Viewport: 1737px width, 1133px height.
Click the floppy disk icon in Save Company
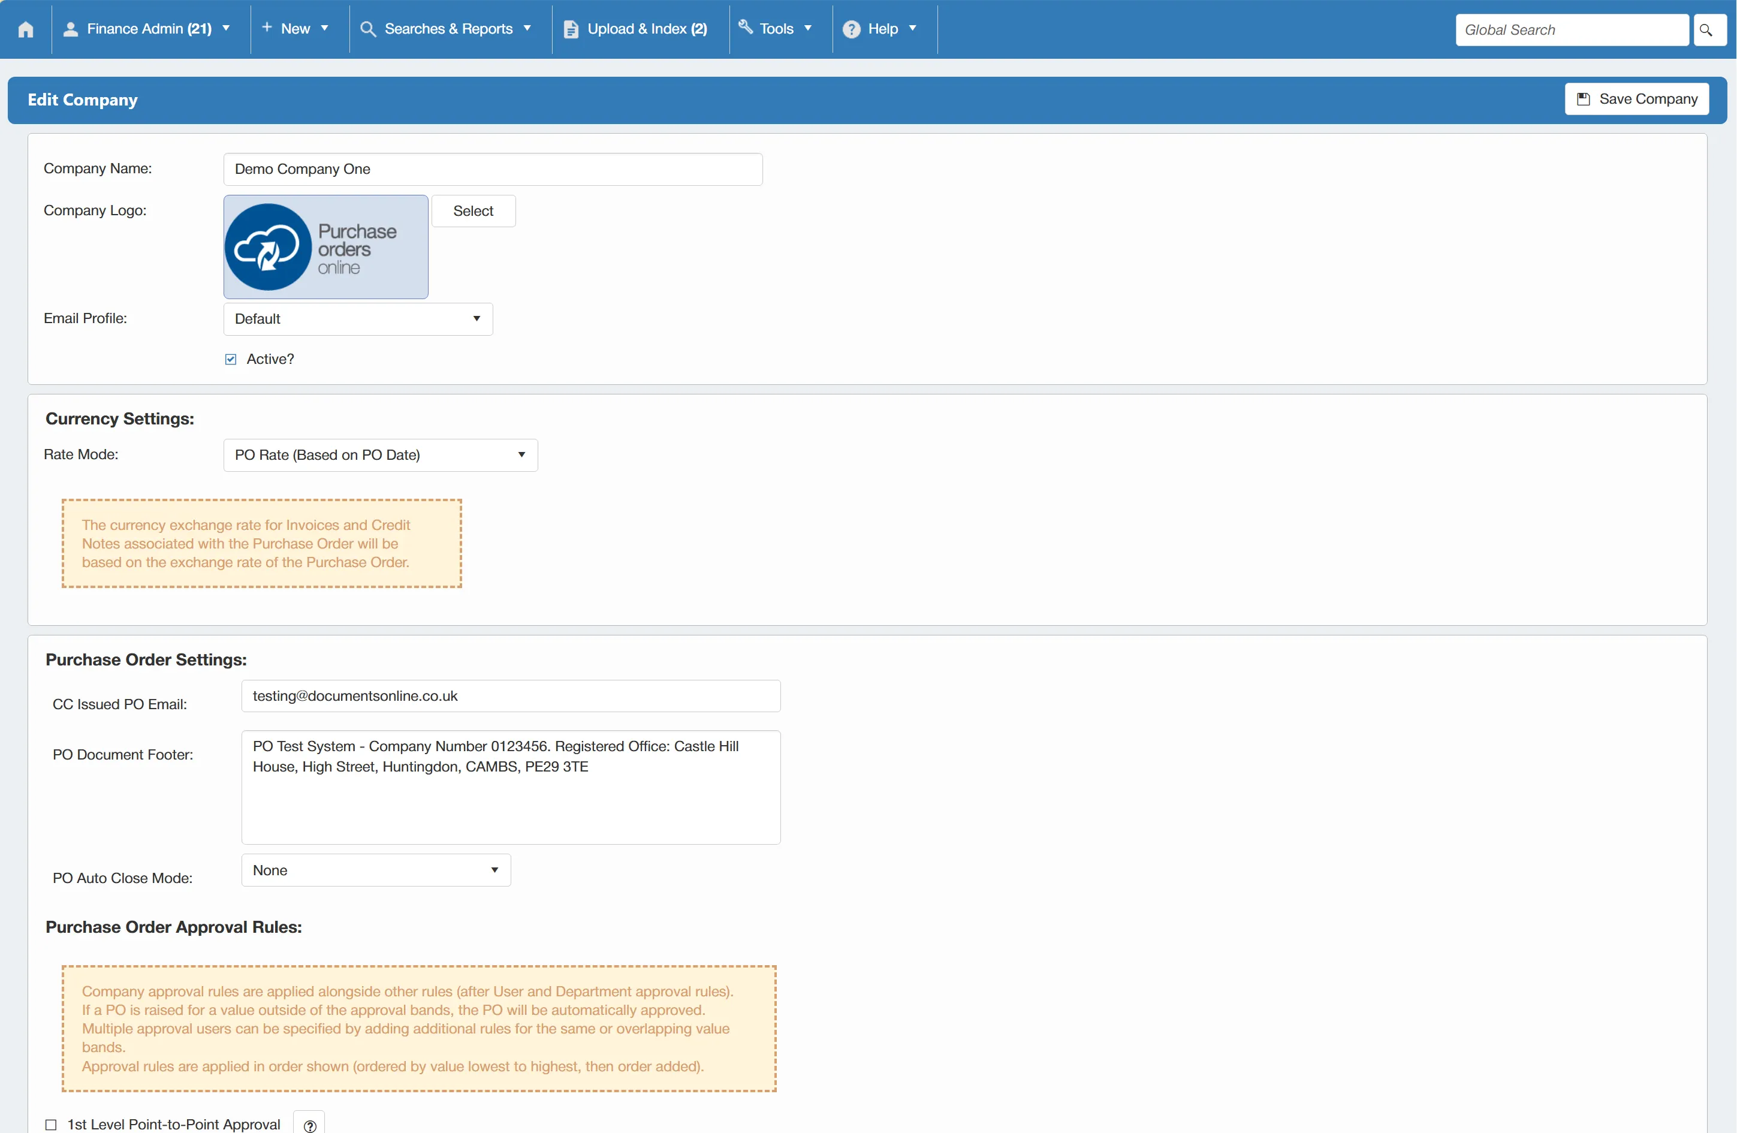coord(1583,100)
